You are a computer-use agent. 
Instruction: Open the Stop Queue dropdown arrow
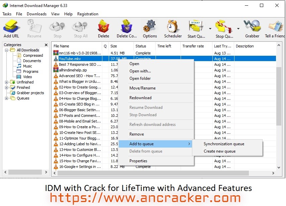coord(238,29)
